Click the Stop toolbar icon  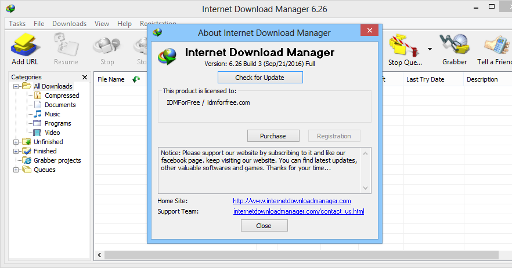coord(107,49)
